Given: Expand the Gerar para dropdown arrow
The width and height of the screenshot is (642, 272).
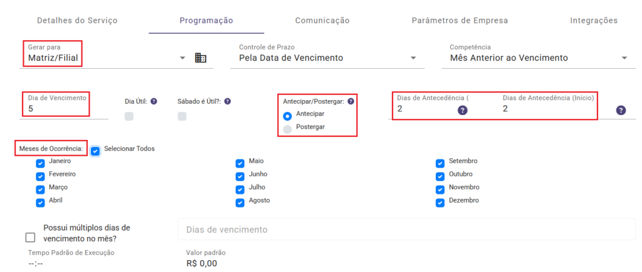Looking at the screenshot, I should pyautogui.click(x=182, y=58).
